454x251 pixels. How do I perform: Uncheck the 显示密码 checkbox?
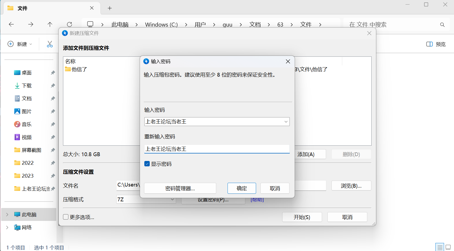point(147,164)
